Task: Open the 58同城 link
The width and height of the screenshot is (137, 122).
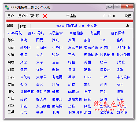Action: pos(73,92)
